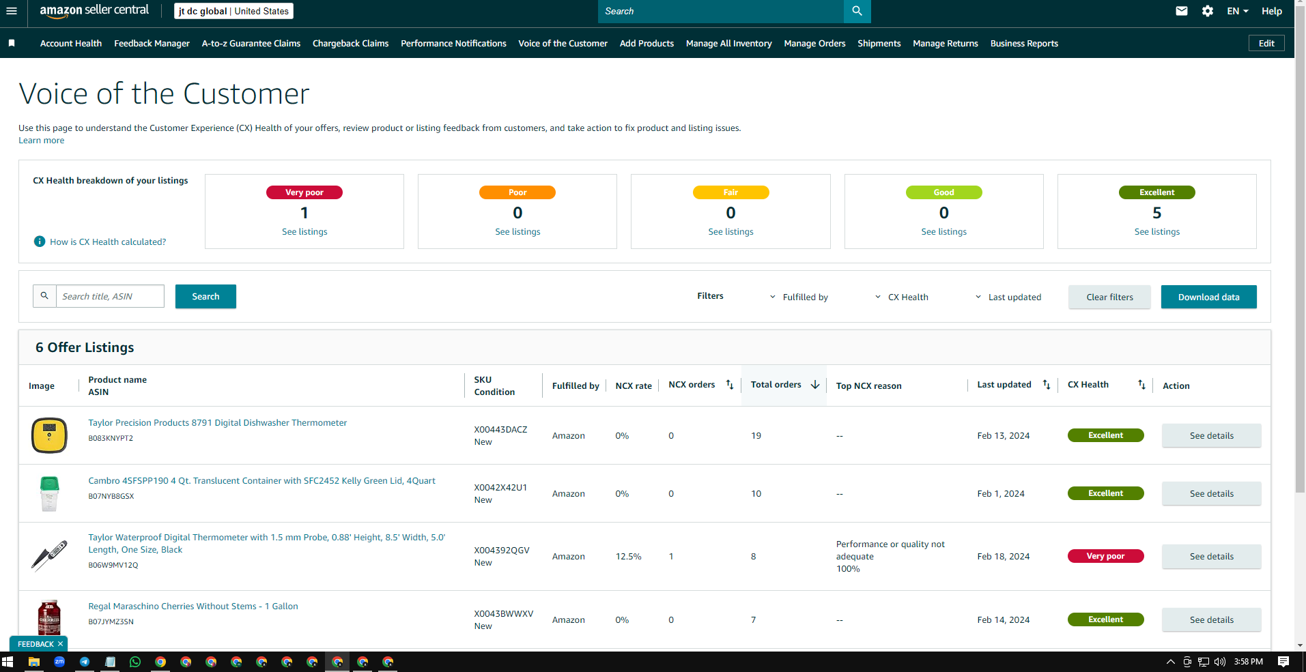Open Manage All Inventory menu item
This screenshot has width=1306, height=672.
pos(728,43)
